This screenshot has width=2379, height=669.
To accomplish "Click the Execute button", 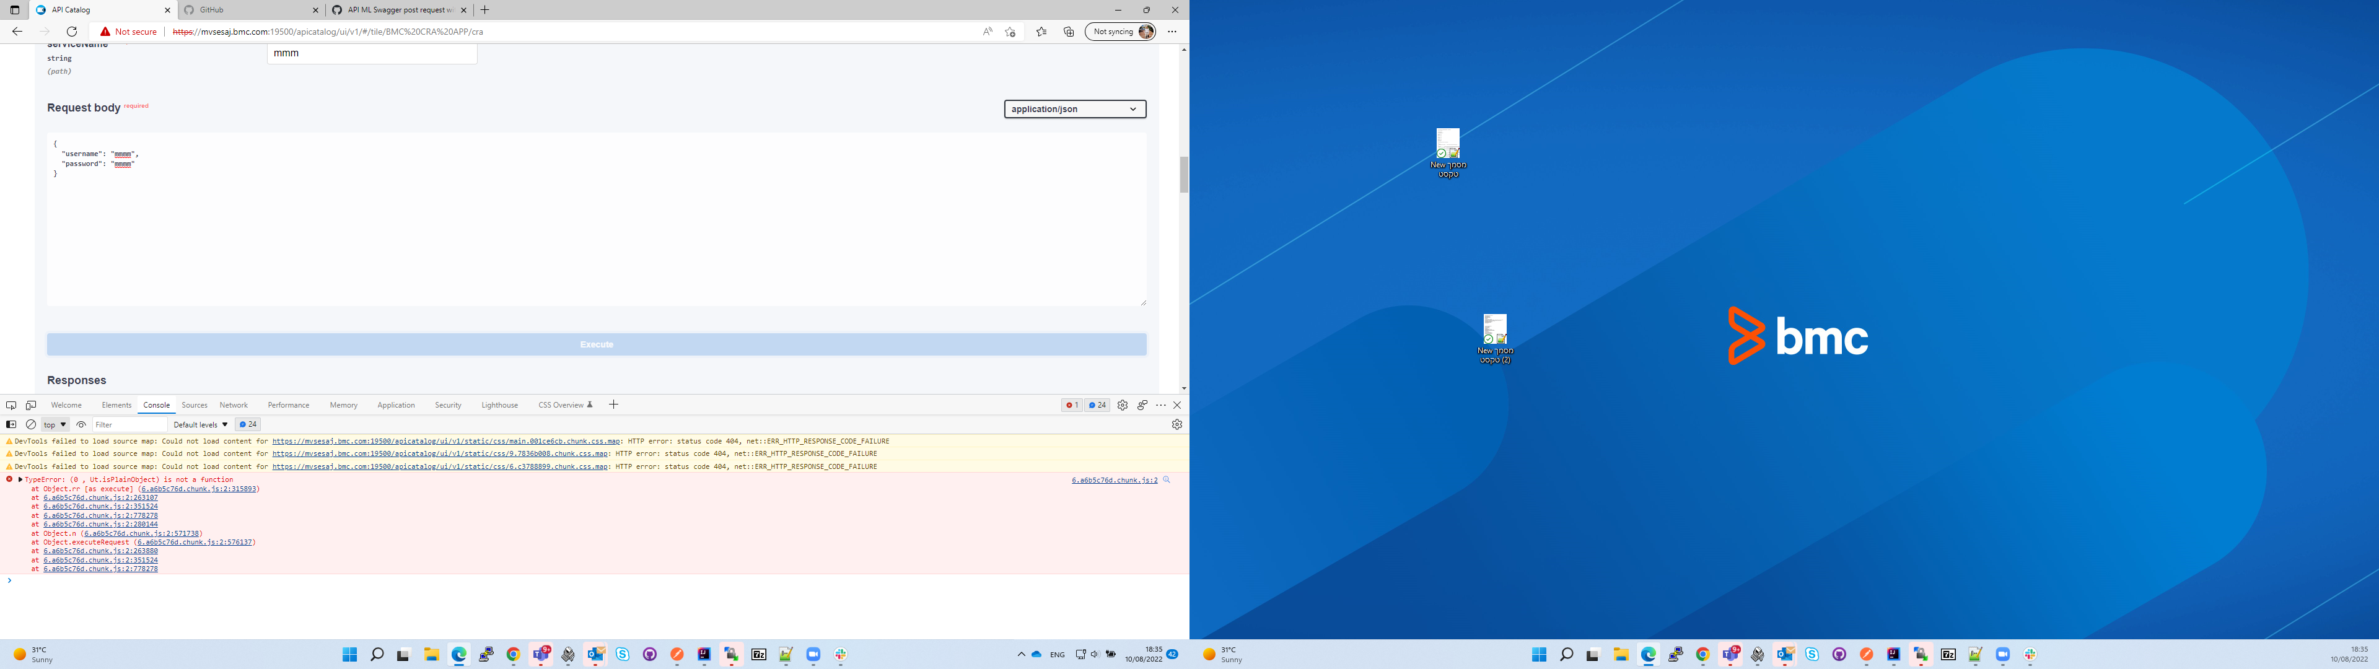I will tap(597, 344).
